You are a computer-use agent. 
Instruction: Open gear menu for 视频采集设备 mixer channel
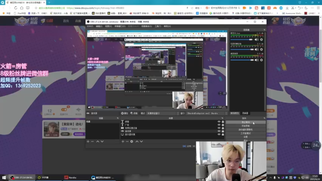pos(261,49)
